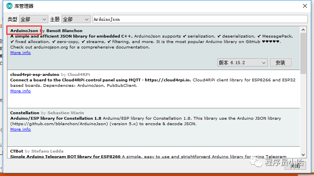Click the 关闭 close button at bottom
The height and width of the screenshot is (176, 314).
(295, 166)
